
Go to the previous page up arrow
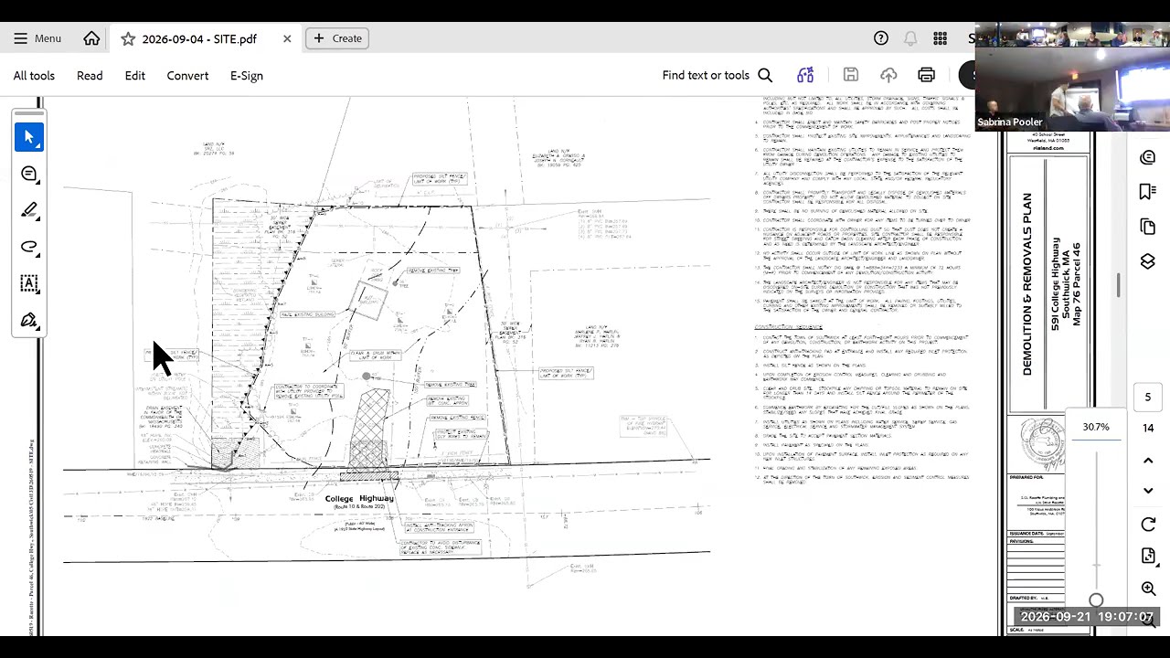pyautogui.click(x=1148, y=461)
